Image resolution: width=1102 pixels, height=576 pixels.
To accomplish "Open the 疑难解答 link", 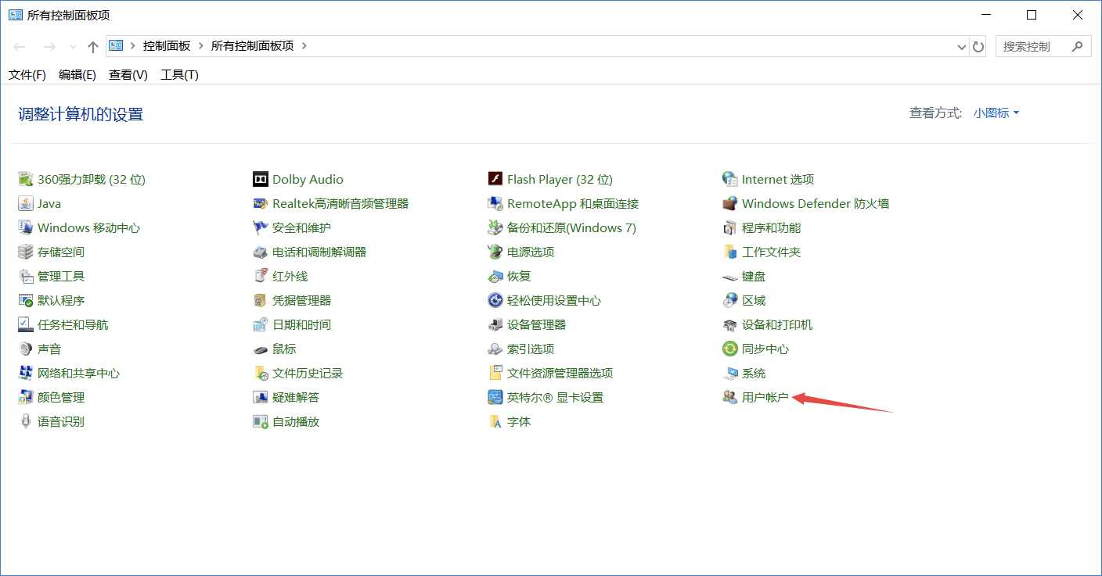I will [296, 397].
